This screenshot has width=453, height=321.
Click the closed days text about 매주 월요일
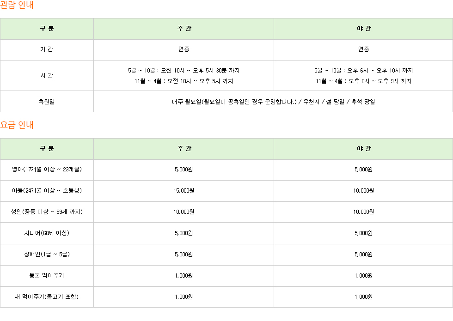point(273,102)
